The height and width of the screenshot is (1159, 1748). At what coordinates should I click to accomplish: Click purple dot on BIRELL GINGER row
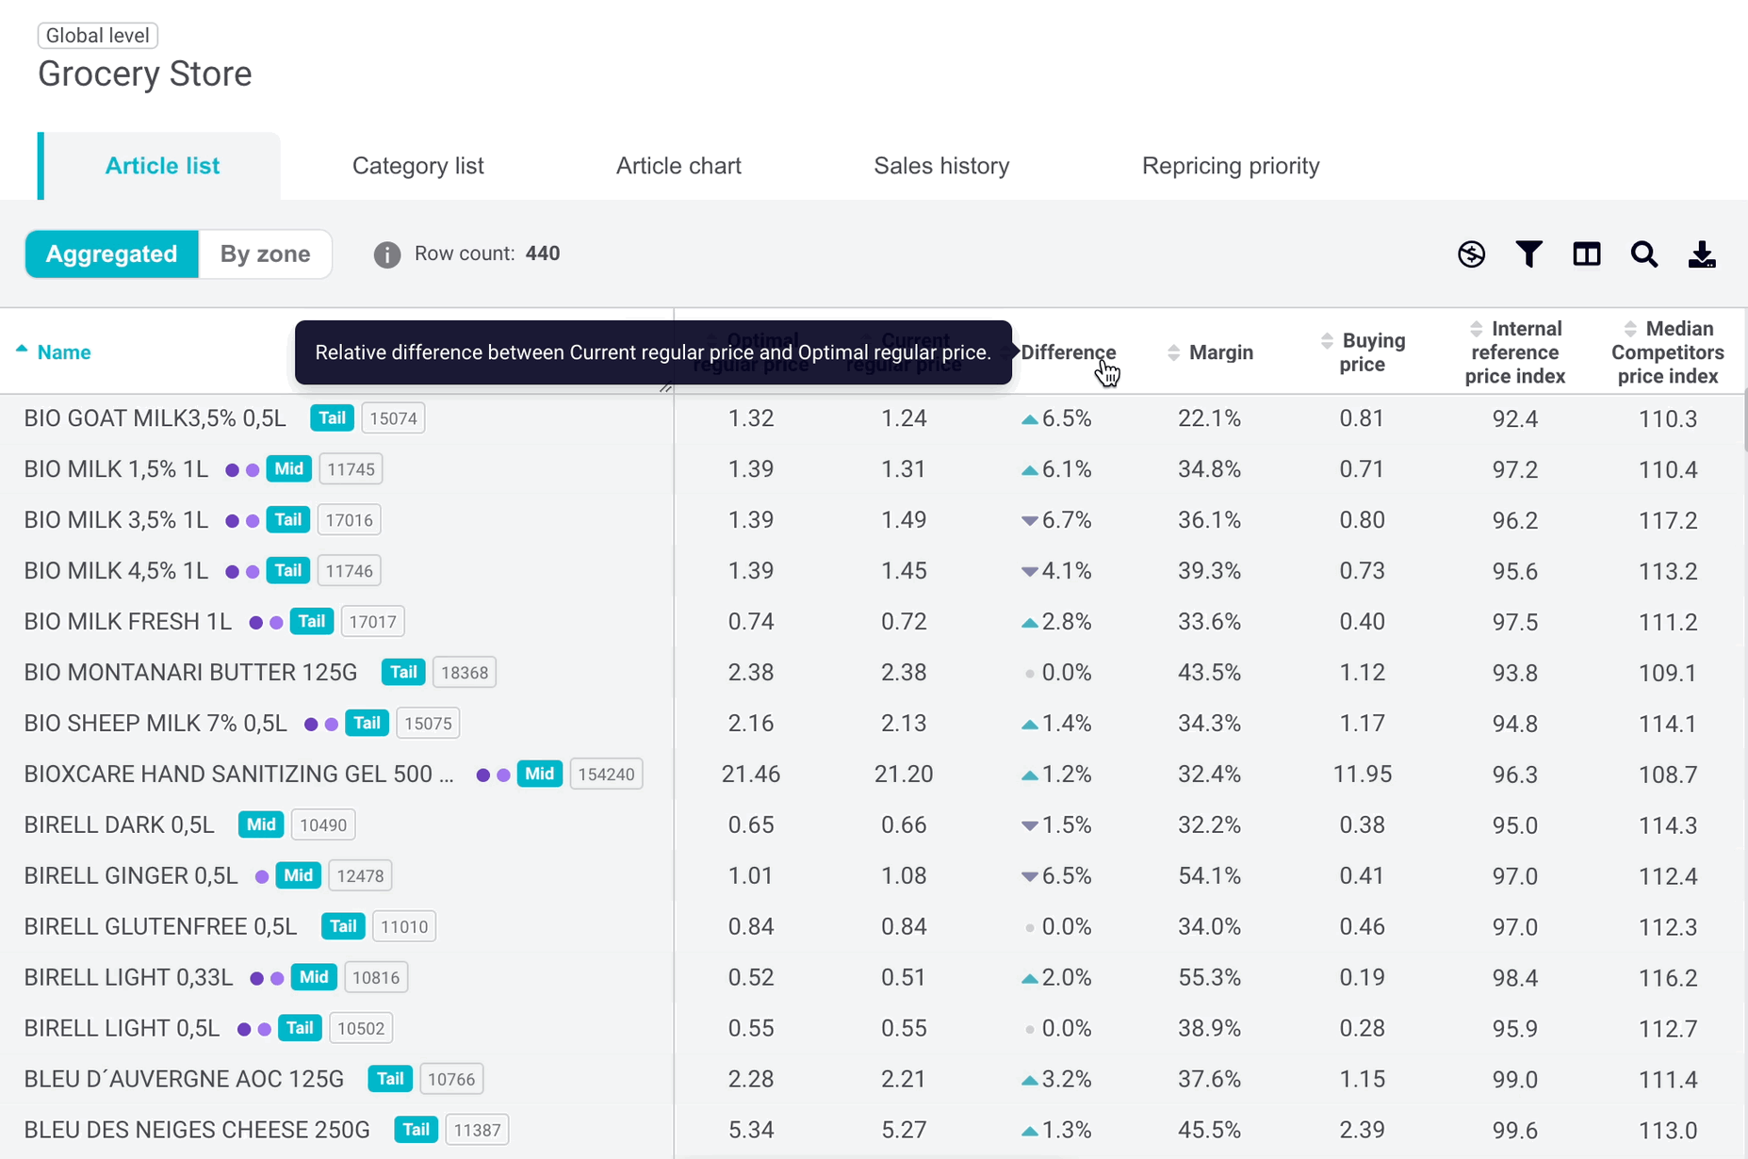coord(262,877)
